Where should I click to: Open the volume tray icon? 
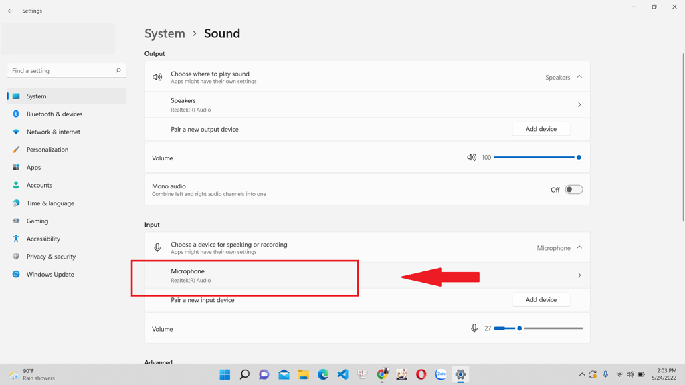(x=630, y=374)
